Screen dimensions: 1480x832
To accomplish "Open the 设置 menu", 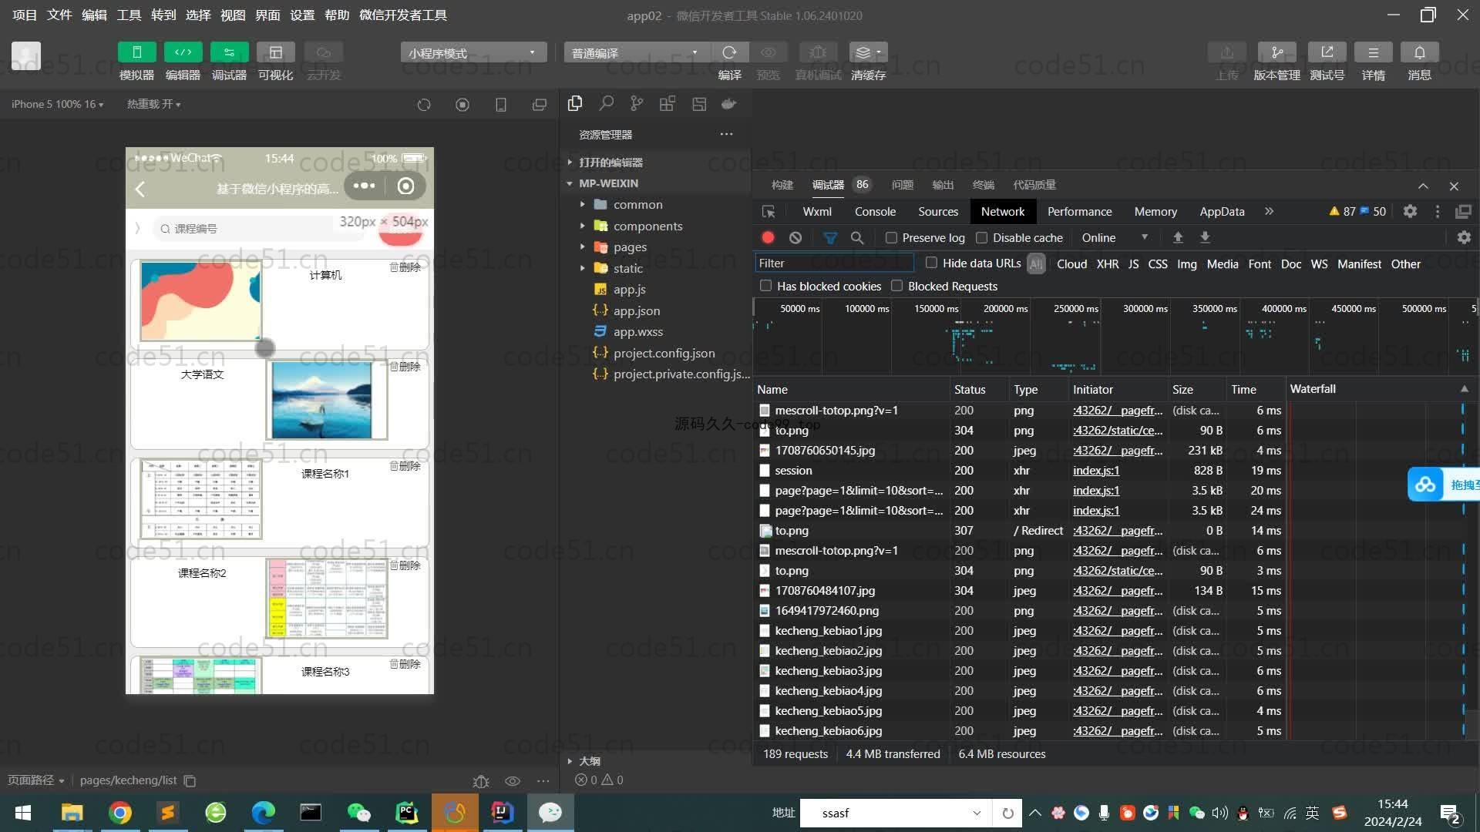I will pos(302,15).
